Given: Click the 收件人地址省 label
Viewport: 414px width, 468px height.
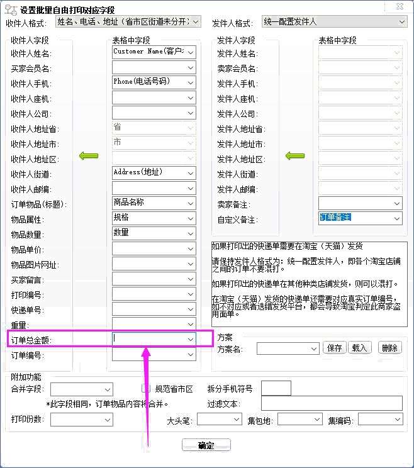Looking at the screenshot, I should [x=35, y=129].
